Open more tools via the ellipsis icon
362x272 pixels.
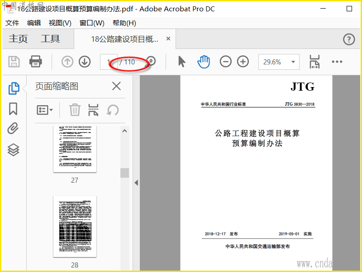coord(337,62)
